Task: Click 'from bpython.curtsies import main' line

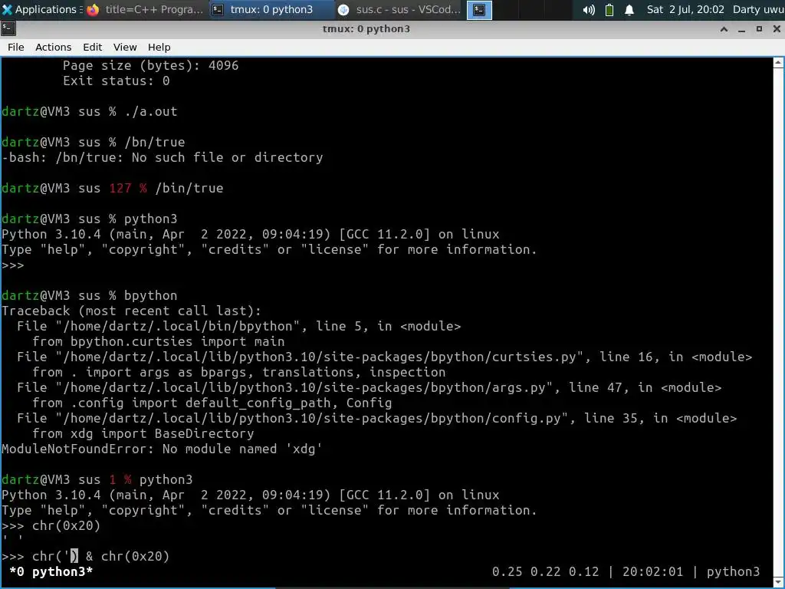Action: click(x=158, y=341)
